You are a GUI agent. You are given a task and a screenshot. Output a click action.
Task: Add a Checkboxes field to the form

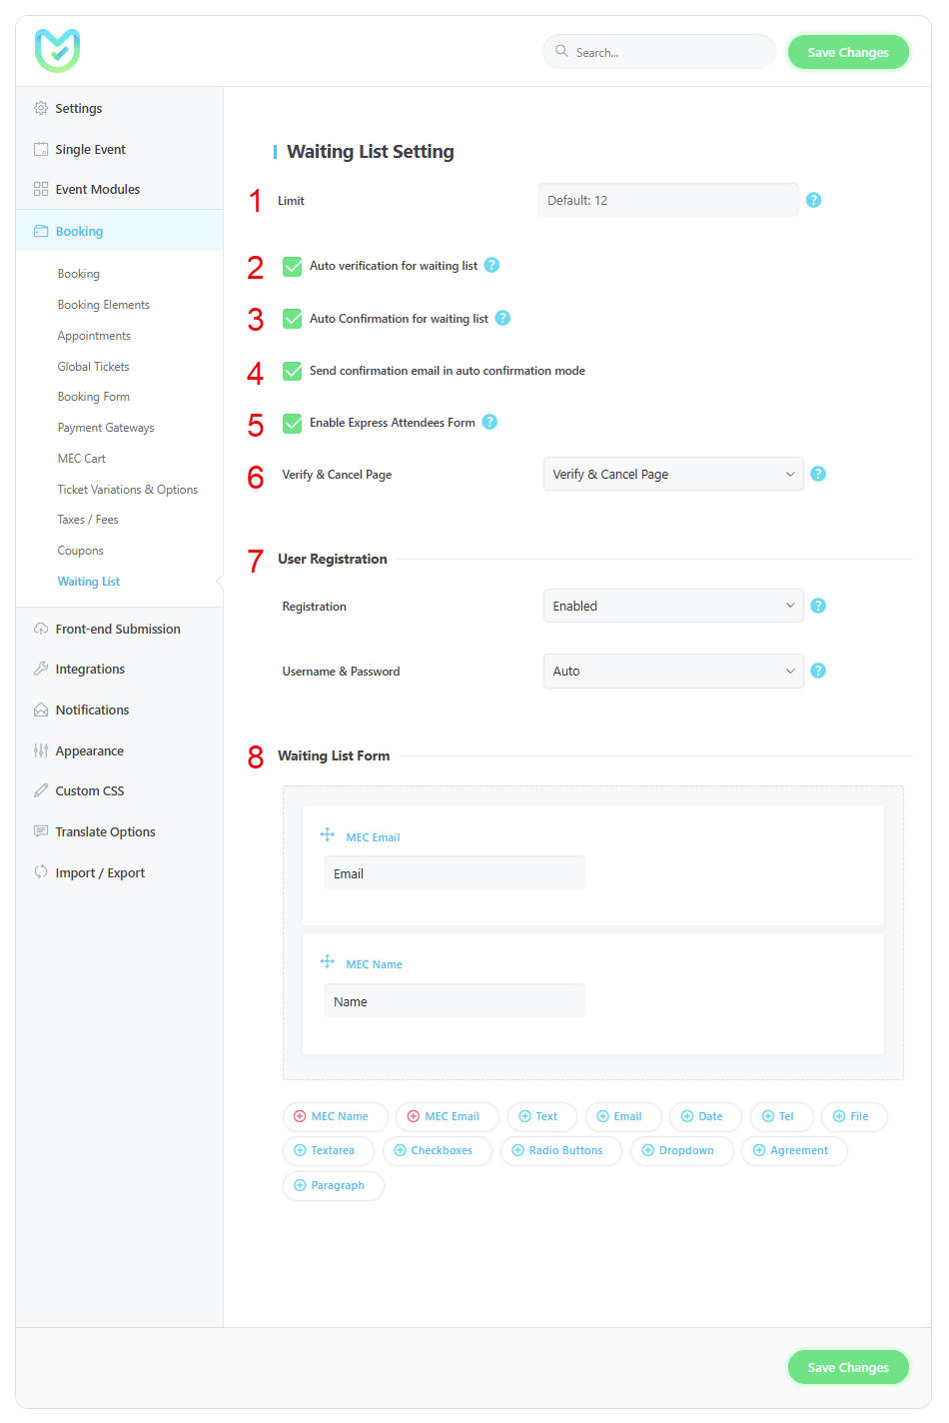437,1151
